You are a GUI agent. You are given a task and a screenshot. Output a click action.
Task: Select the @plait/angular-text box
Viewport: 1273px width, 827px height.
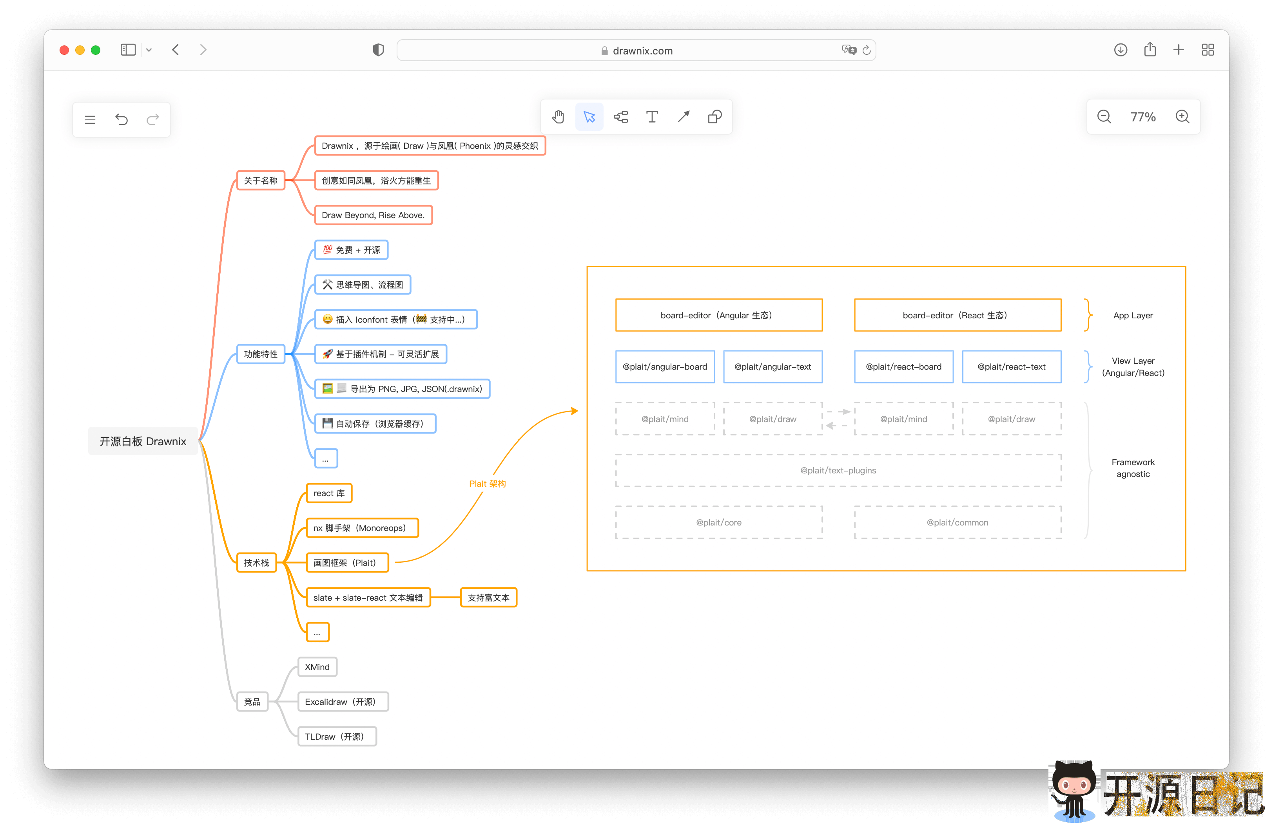(x=773, y=367)
